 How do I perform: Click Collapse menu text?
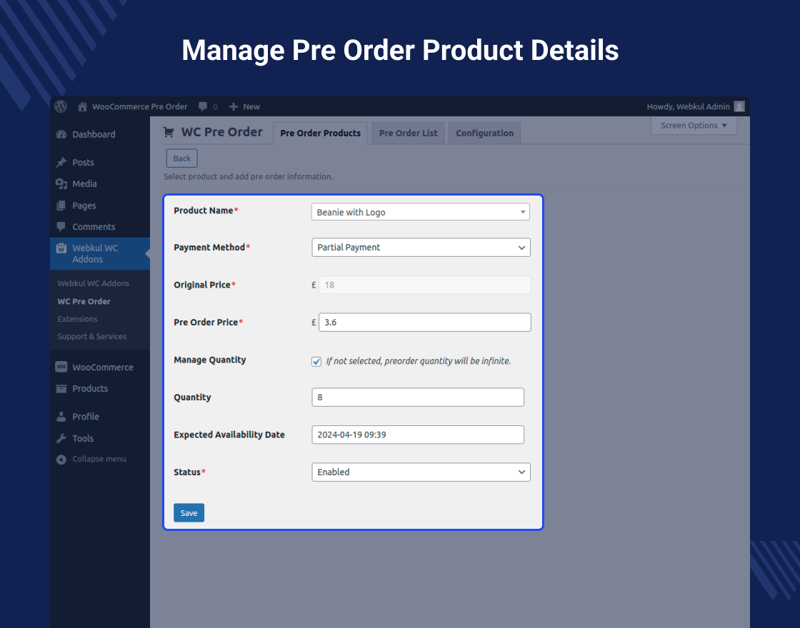(99, 459)
